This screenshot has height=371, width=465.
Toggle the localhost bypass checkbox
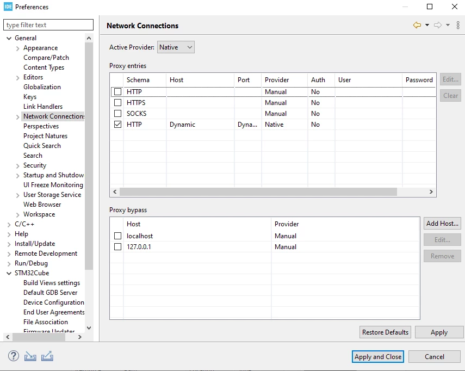(x=117, y=236)
